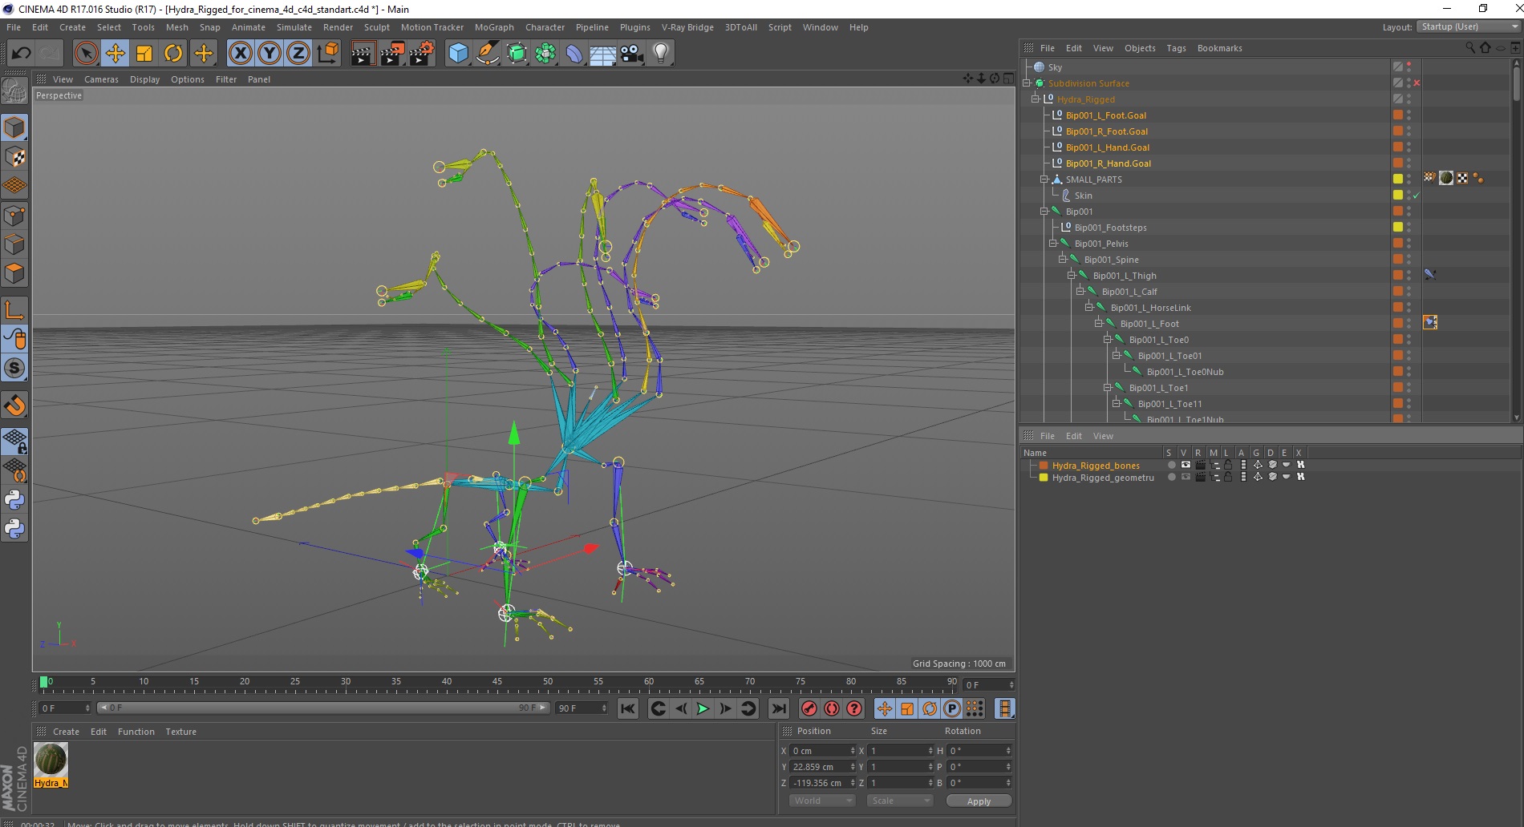
Task: Add a Camera object
Action: (632, 54)
